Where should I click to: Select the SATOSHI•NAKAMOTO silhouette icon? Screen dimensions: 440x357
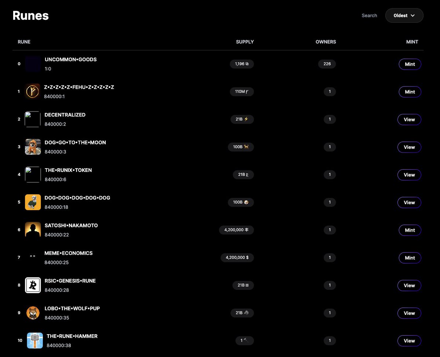coord(33,230)
